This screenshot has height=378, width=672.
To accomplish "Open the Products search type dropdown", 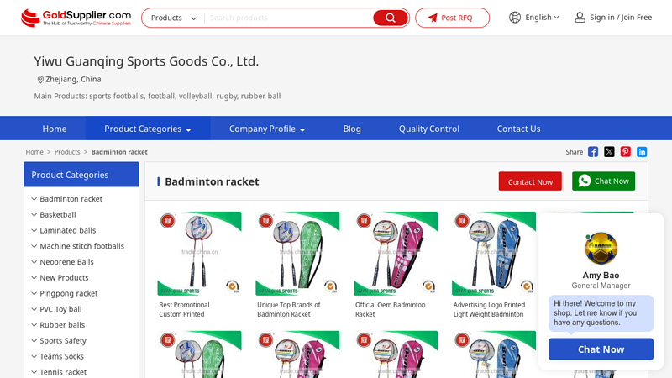I will 173,18.
